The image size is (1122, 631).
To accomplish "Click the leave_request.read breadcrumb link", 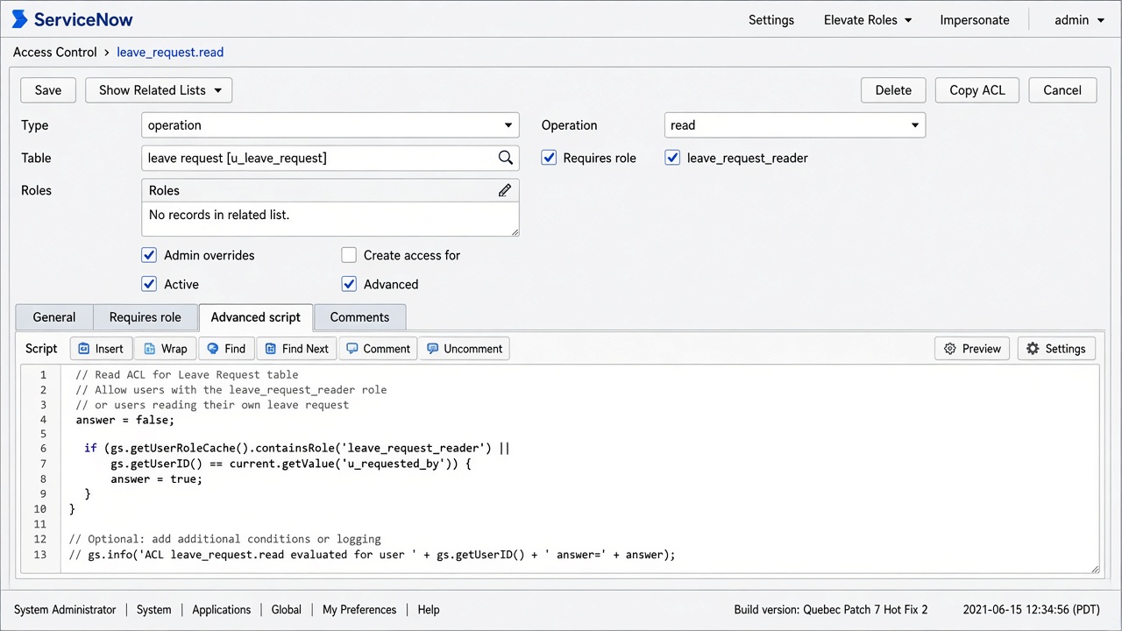I will pos(170,52).
